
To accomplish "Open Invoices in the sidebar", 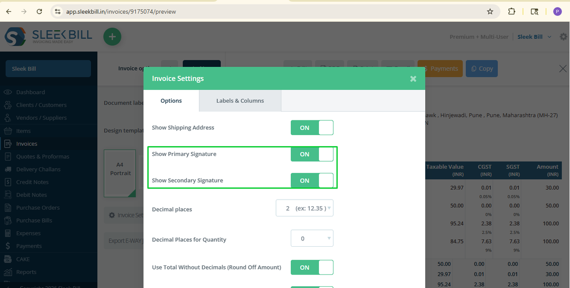I will [x=27, y=144].
